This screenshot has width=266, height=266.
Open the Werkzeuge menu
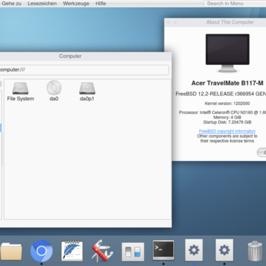[x=76, y=3]
